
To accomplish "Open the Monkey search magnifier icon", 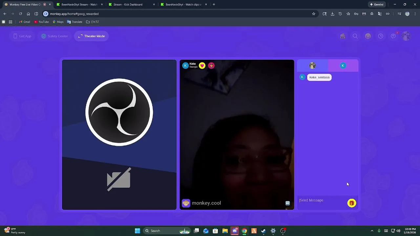I will click(355, 36).
